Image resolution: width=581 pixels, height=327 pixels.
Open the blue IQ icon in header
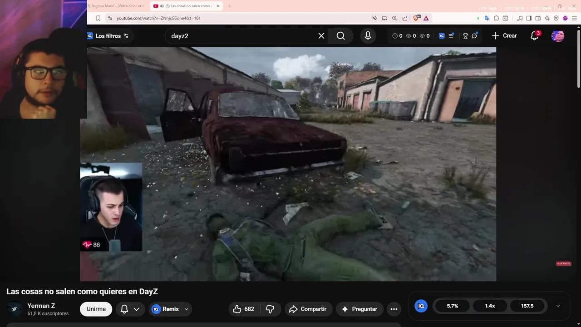(x=442, y=36)
